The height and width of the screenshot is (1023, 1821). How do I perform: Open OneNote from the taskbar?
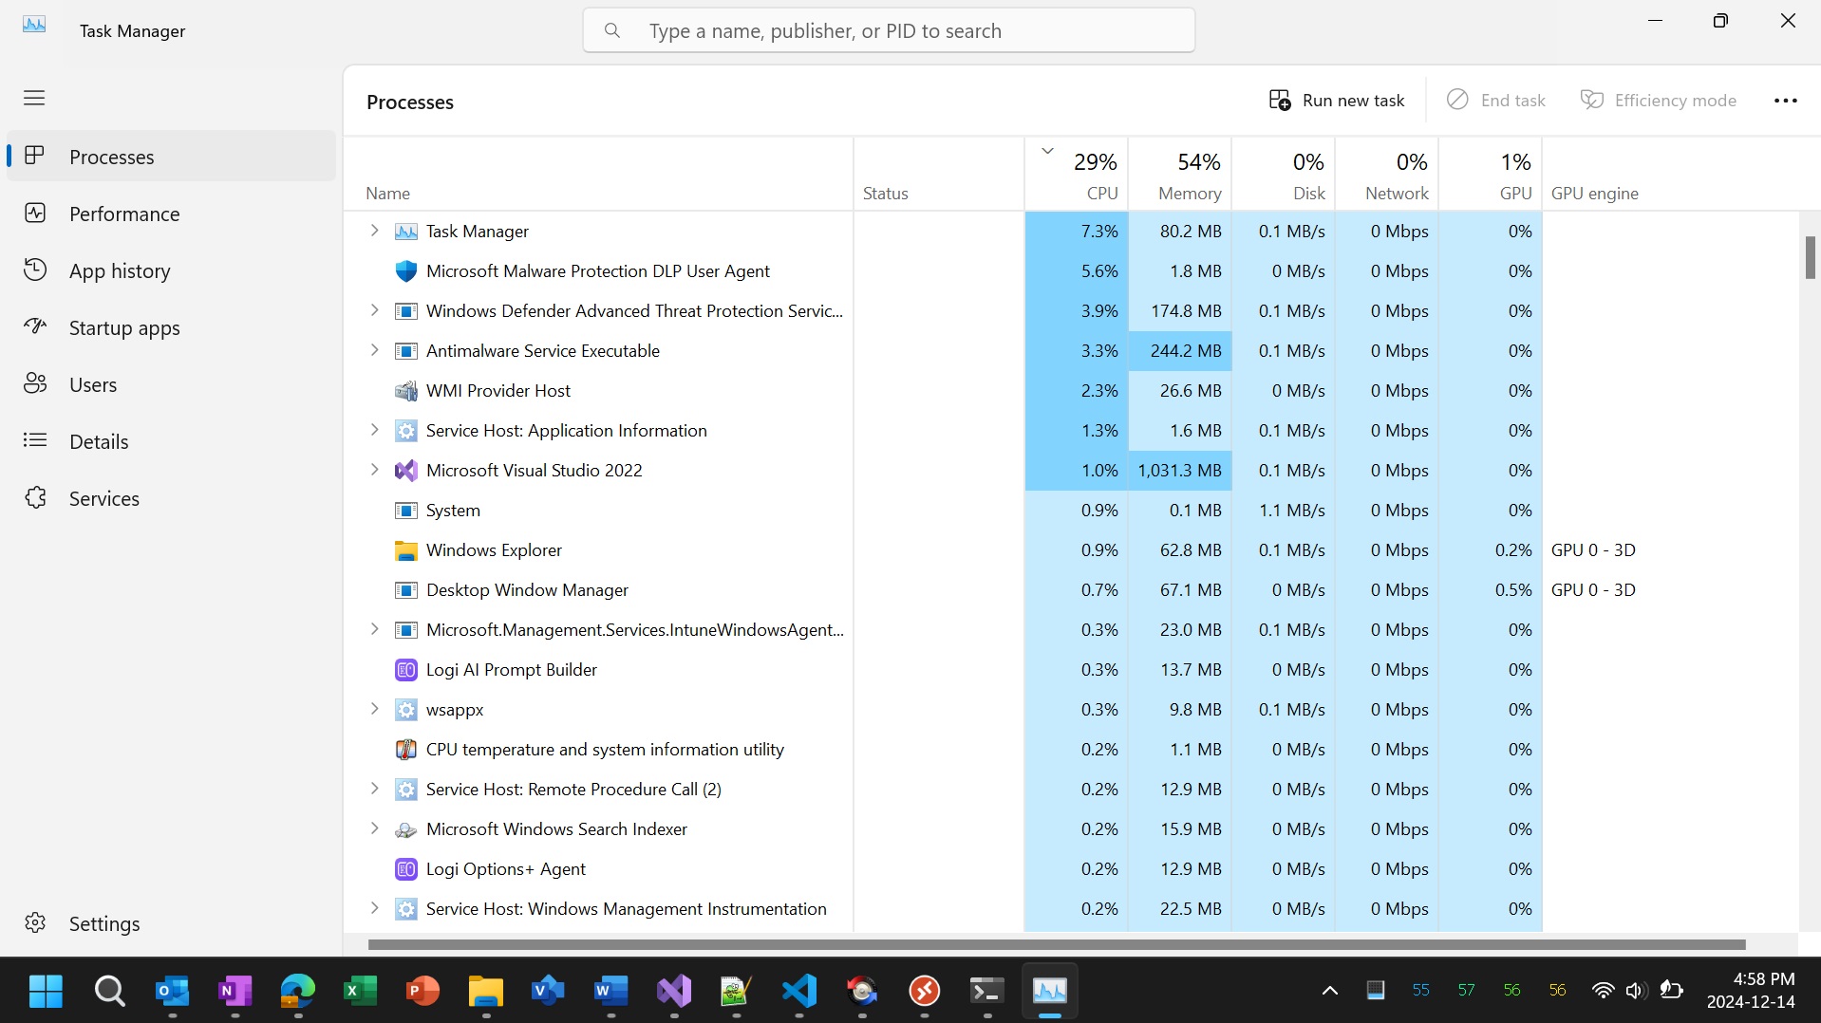(235, 992)
